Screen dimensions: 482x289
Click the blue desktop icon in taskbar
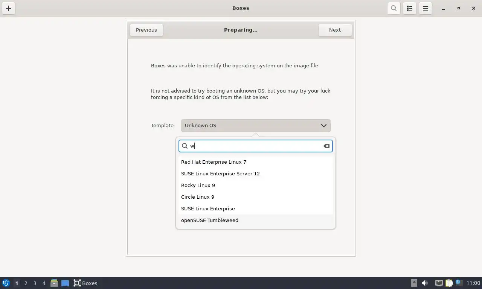pos(65,283)
